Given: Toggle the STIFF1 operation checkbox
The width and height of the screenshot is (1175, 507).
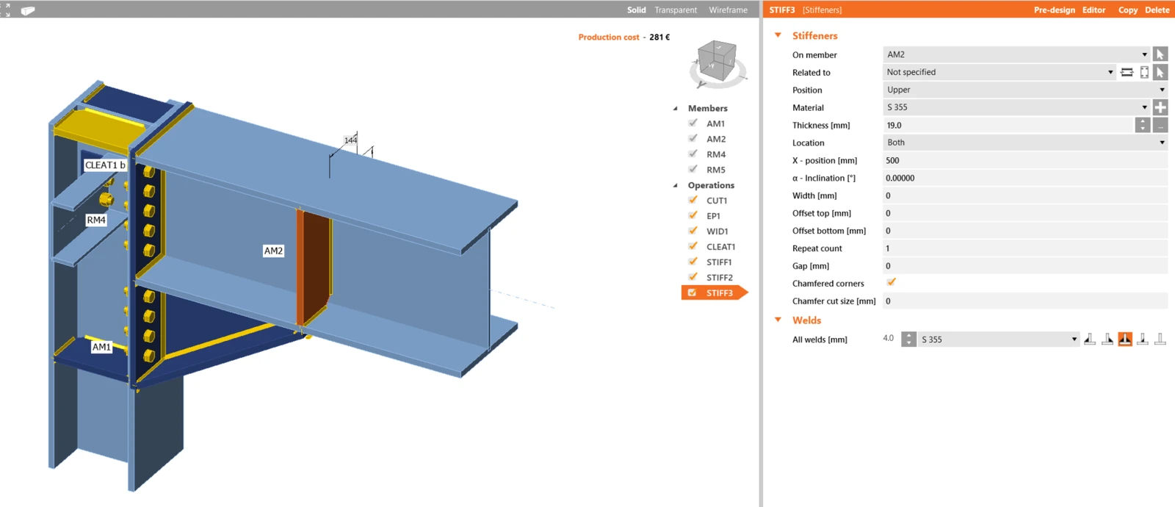Looking at the screenshot, I should click(693, 262).
